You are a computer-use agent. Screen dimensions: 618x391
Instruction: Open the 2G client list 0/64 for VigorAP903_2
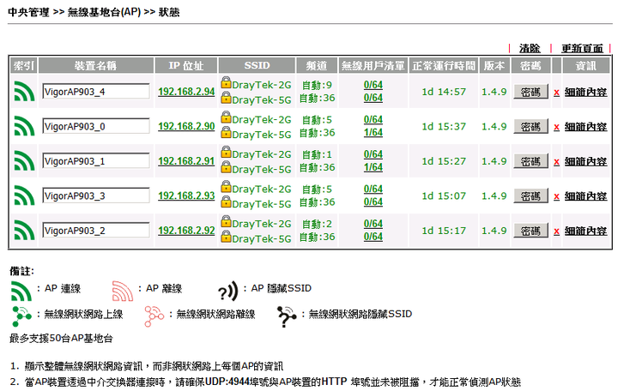pyautogui.click(x=373, y=224)
